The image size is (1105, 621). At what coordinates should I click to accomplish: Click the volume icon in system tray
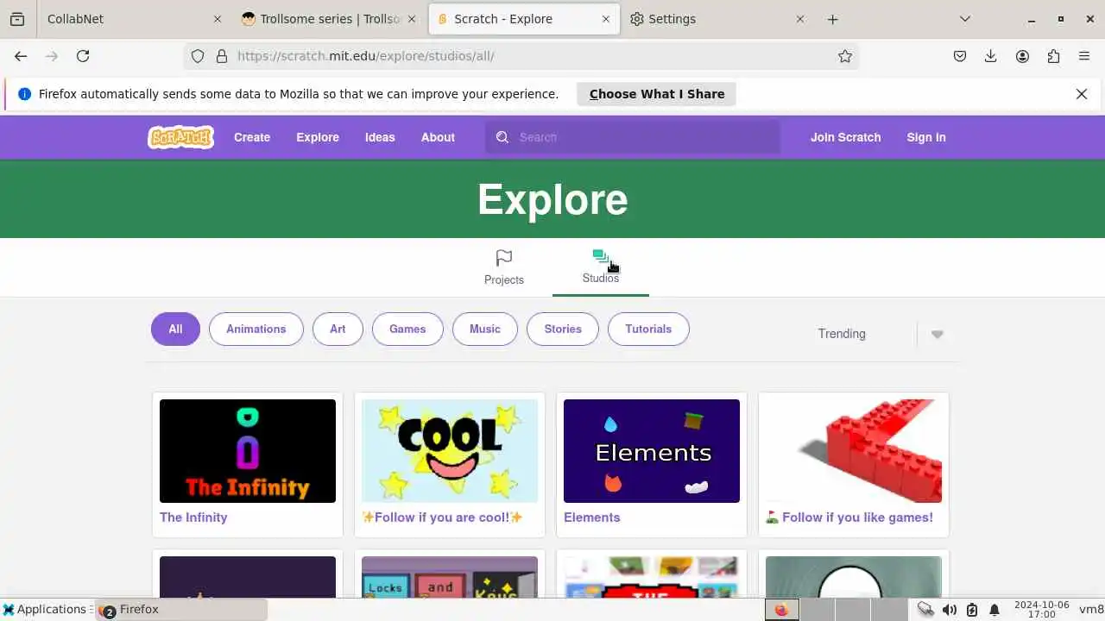tap(950, 610)
